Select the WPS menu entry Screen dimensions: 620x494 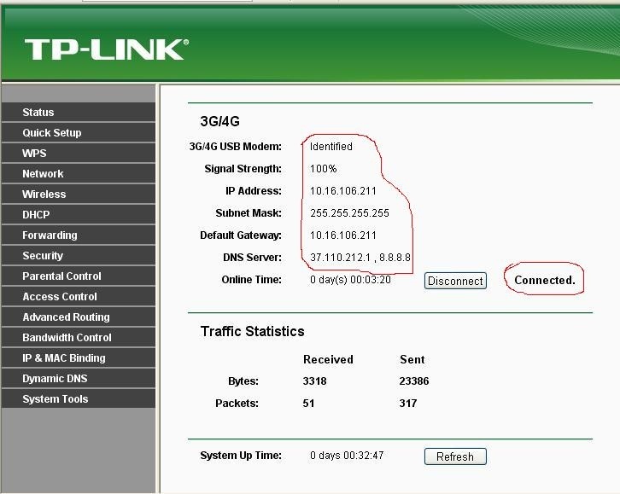[x=35, y=154]
